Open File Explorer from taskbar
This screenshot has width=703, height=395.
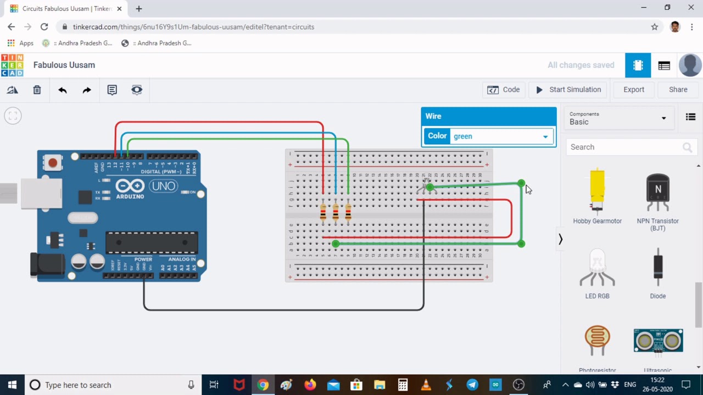[x=380, y=385]
